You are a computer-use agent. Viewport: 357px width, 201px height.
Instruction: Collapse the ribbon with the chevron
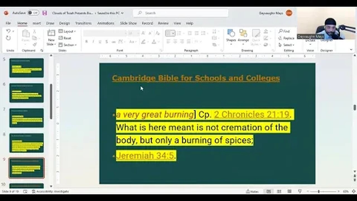click(x=351, y=50)
